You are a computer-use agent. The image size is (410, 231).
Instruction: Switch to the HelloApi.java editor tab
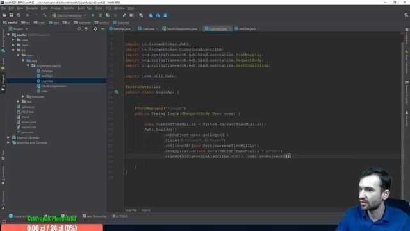pyautogui.click(x=121, y=28)
